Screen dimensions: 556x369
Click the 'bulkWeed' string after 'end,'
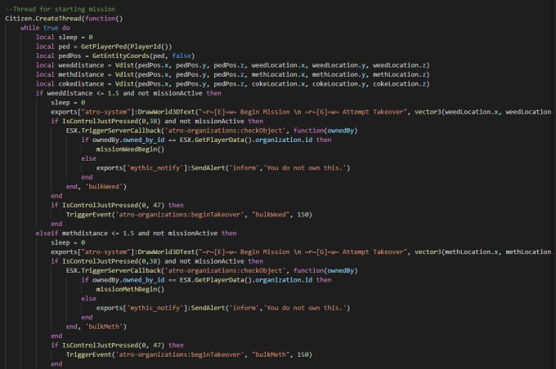[x=104, y=187]
